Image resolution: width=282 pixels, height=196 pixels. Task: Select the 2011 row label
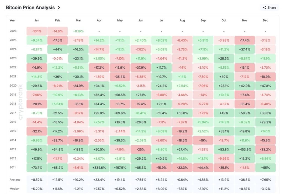tap(13, 167)
